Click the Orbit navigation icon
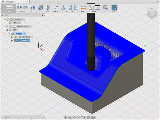This screenshot has width=160, height=120. 66,117
